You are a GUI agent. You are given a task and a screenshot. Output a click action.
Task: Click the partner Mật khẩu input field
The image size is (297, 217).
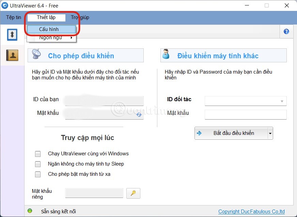246,114
